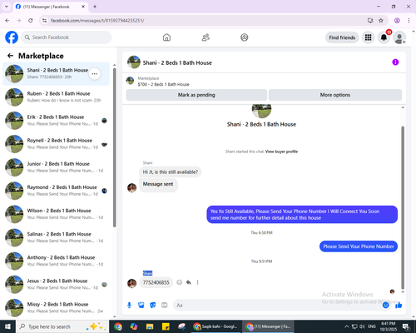Open Ruben 2 Beds 1 Bath House chat
This screenshot has height=333, width=416.
[x=56, y=97]
